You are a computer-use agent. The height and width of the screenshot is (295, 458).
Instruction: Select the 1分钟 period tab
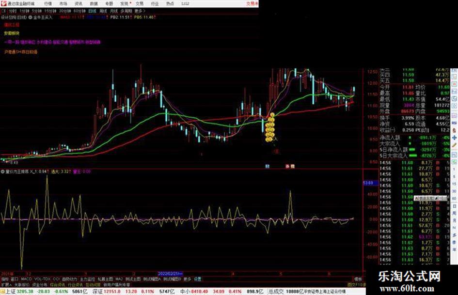coord(24,11)
